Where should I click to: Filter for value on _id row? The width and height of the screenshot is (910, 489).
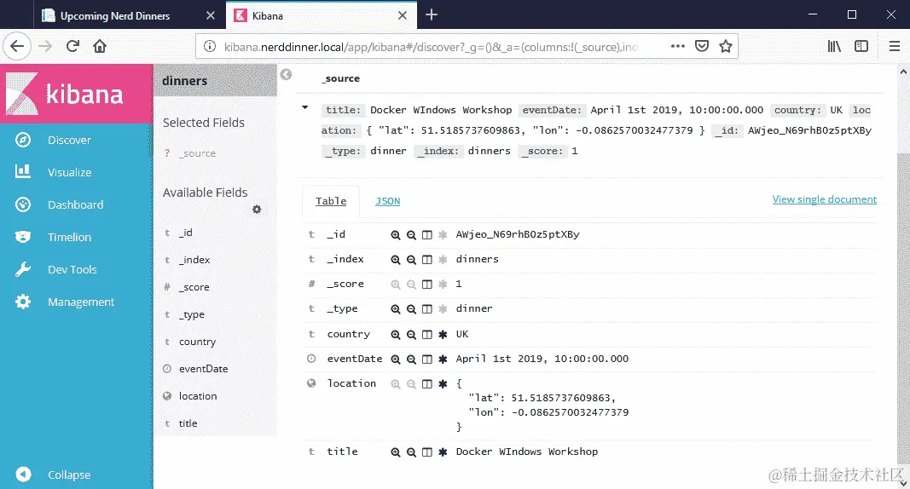pos(395,234)
